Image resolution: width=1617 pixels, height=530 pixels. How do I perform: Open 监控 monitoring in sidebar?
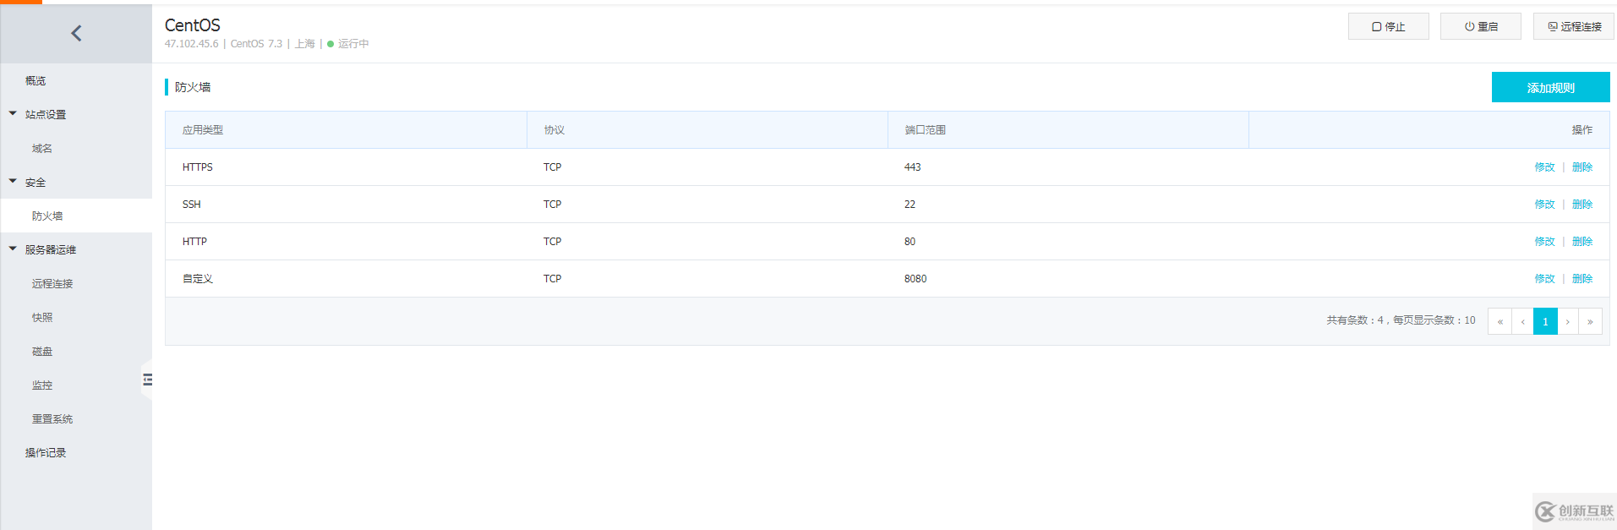[x=42, y=385]
